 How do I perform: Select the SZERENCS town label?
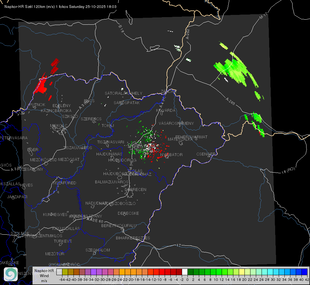(x=91, y=119)
